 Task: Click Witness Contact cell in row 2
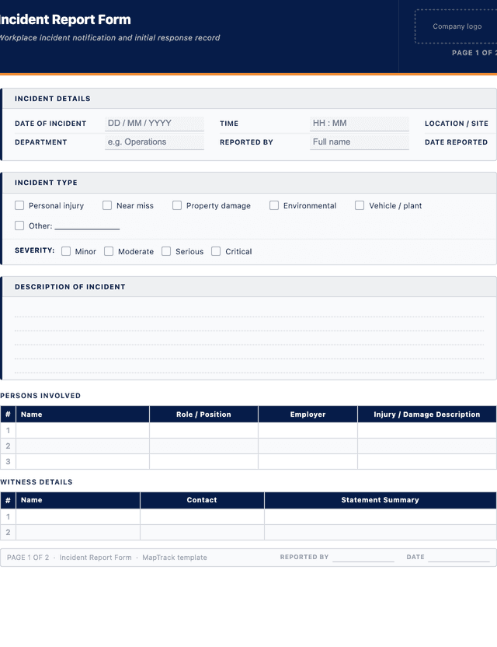202,532
